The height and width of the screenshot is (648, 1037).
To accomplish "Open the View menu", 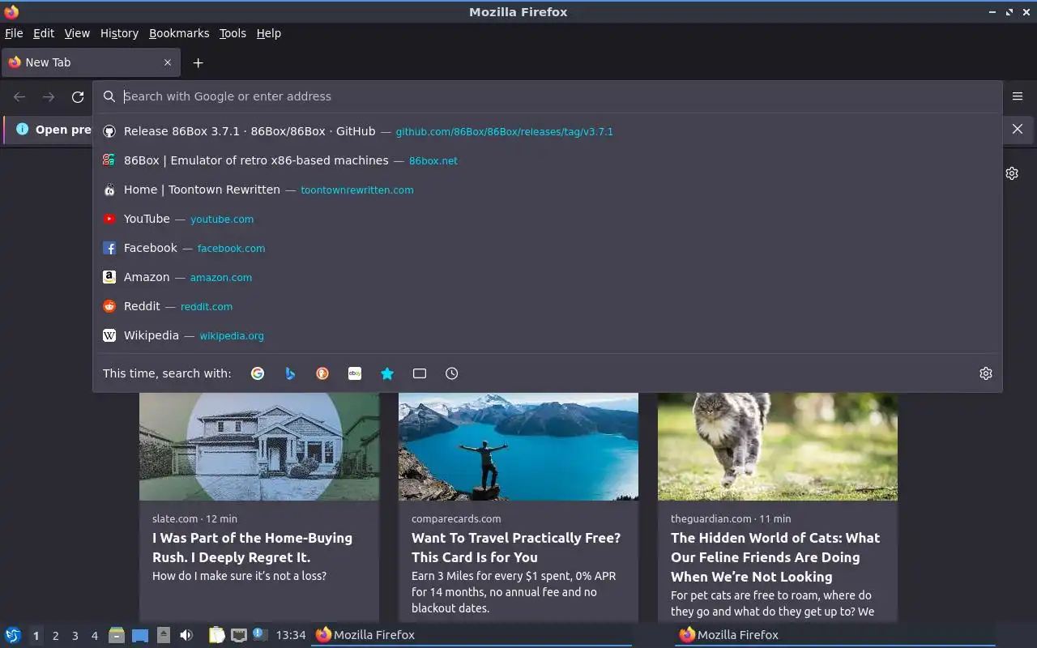I will [77, 33].
